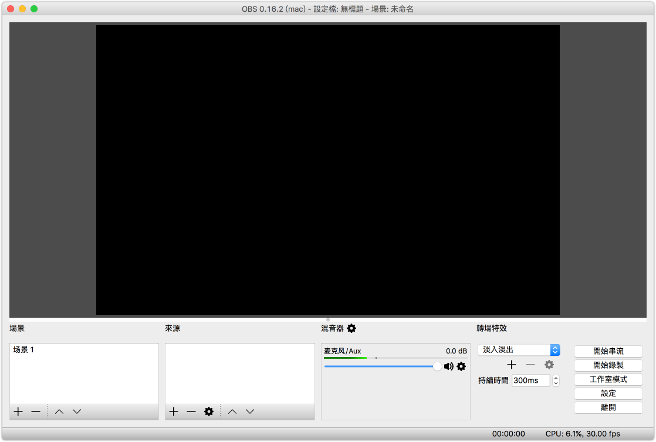Toggle 工作室模式 studio mode
The image size is (656, 442).
[x=608, y=379]
